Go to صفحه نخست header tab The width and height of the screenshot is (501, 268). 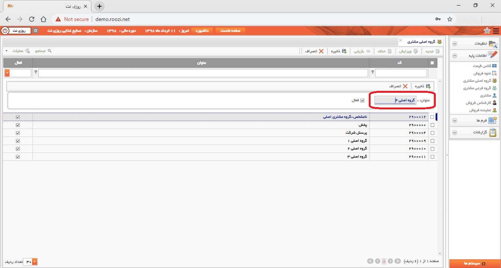(x=230, y=31)
